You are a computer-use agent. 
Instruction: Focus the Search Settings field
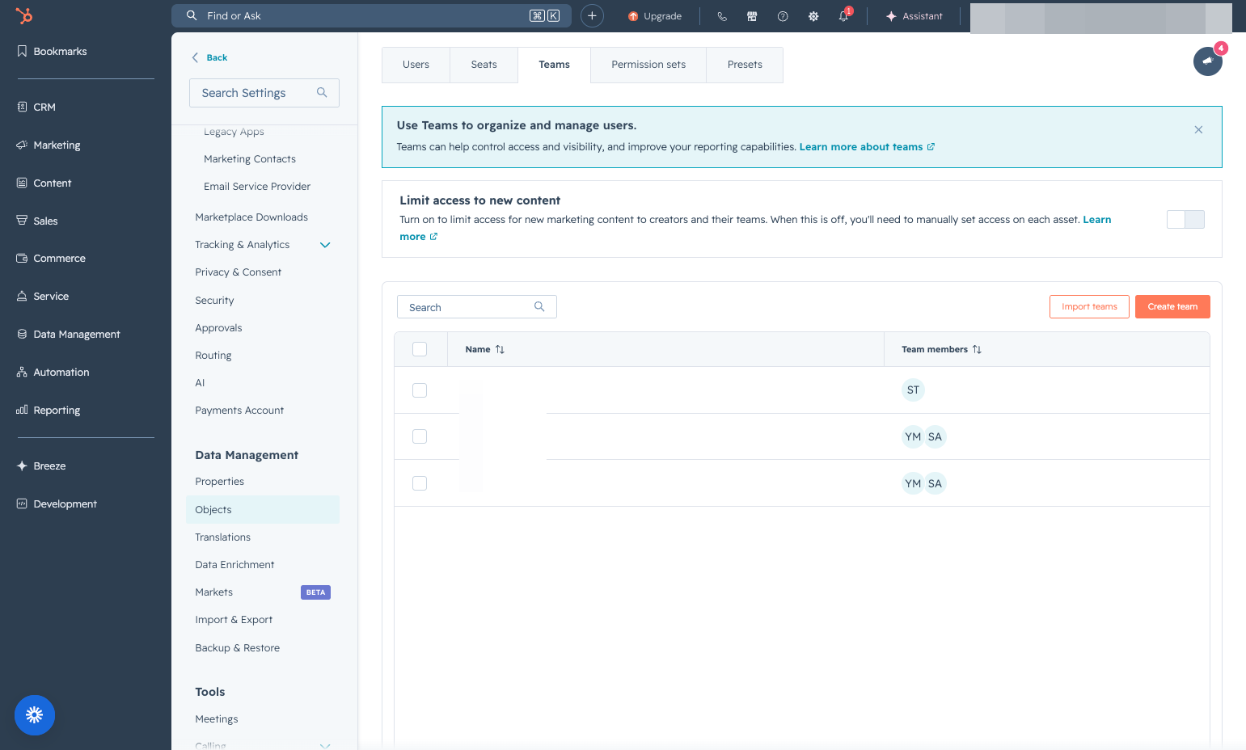click(x=264, y=93)
